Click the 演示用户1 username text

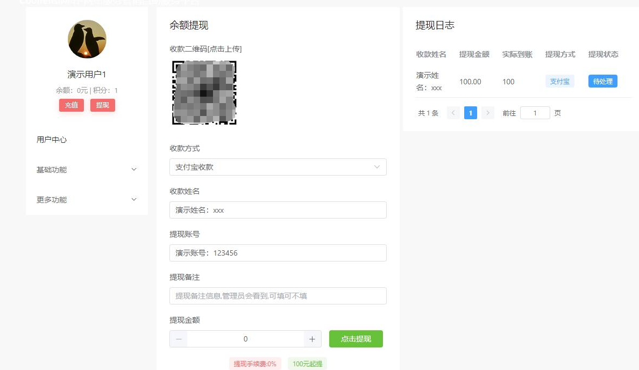tap(87, 75)
